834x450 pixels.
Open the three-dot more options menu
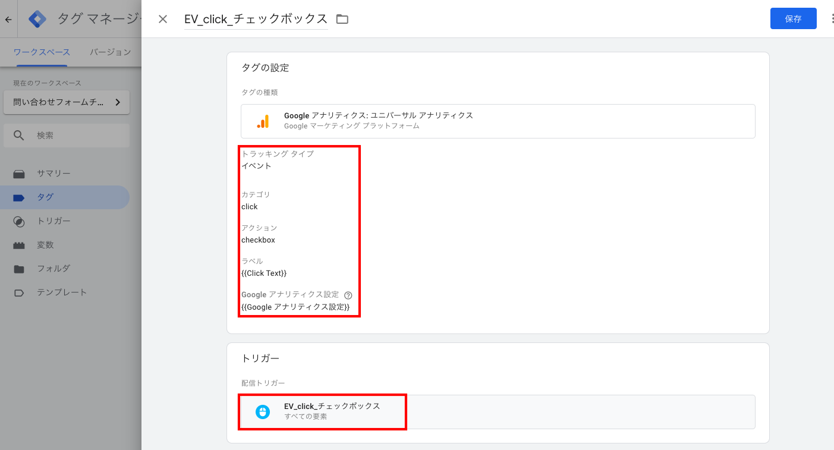click(x=832, y=18)
